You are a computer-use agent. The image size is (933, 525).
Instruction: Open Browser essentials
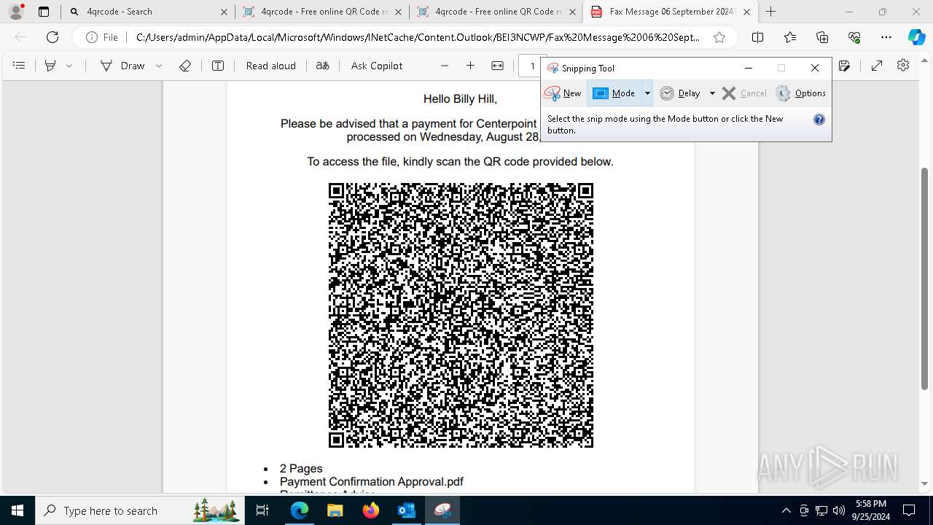click(854, 37)
